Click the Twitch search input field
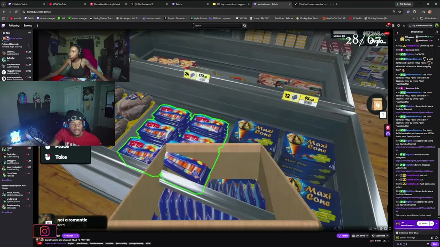 (x=217, y=25)
